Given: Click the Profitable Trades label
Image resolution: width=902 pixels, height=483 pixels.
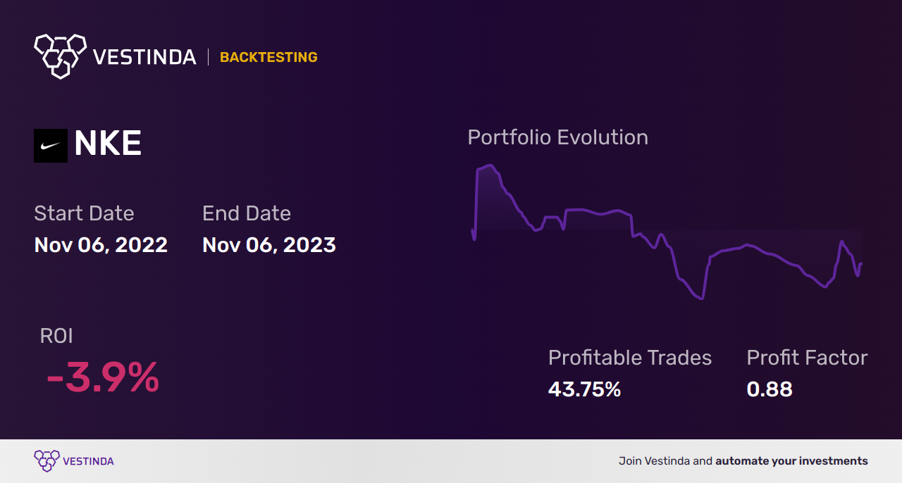Looking at the screenshot, I should coord(630,358).
